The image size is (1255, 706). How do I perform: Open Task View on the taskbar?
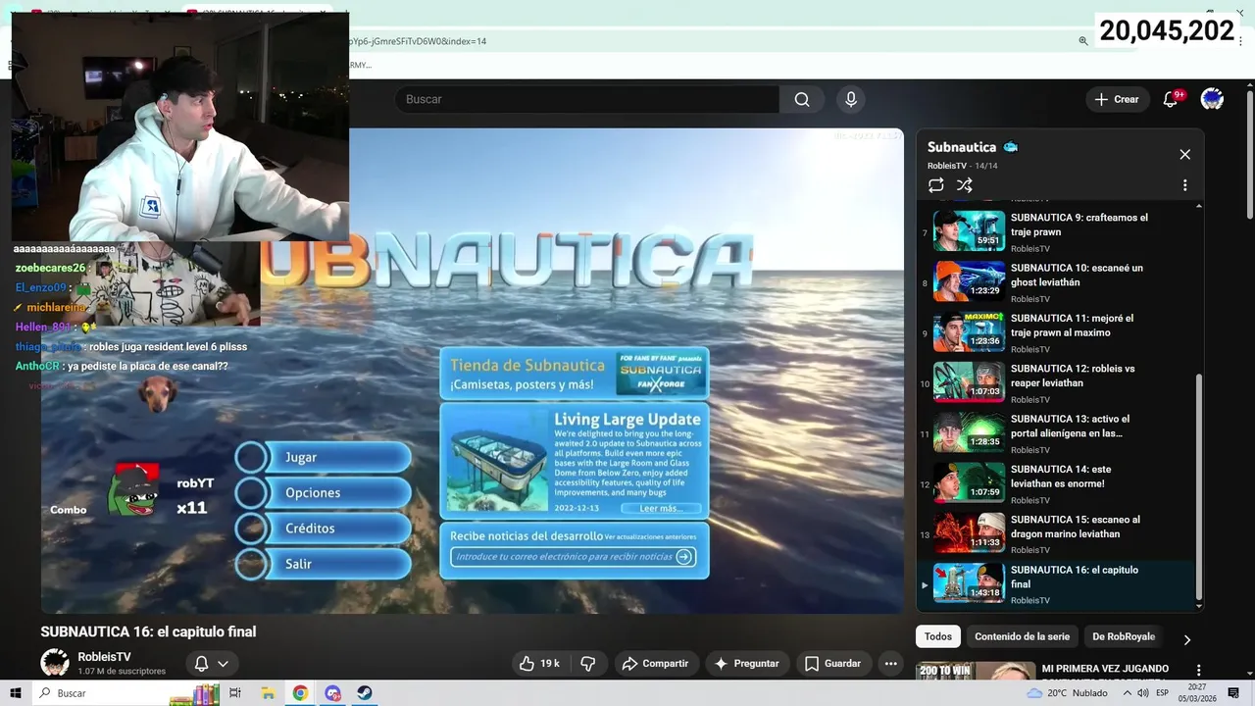click(x=235, y=693)
